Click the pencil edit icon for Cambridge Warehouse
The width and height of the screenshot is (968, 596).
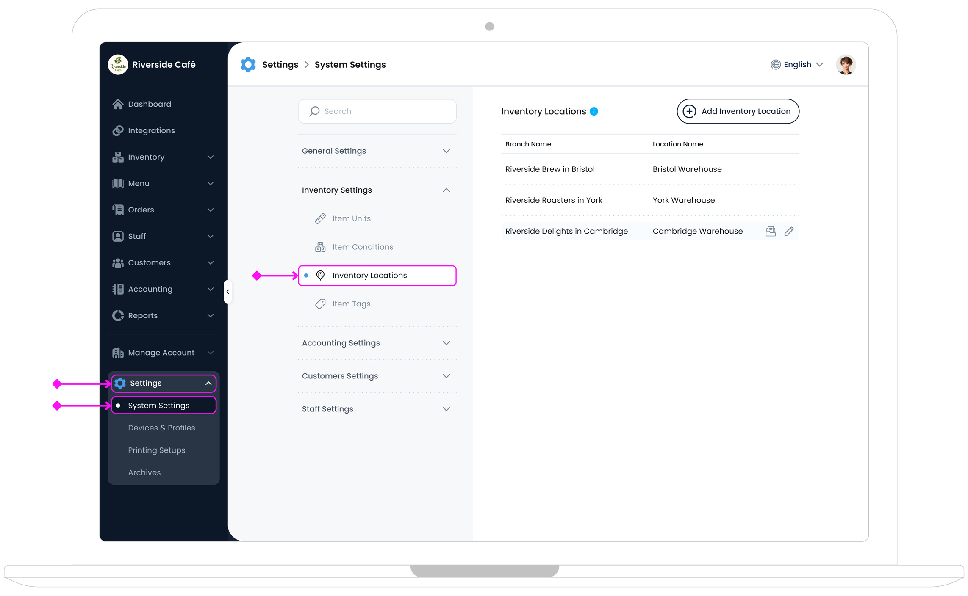pos(788,231)
